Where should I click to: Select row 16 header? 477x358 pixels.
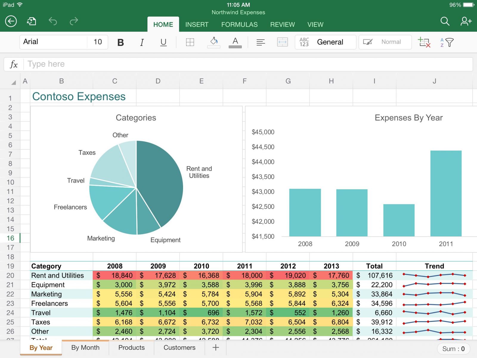coord(10,238)
